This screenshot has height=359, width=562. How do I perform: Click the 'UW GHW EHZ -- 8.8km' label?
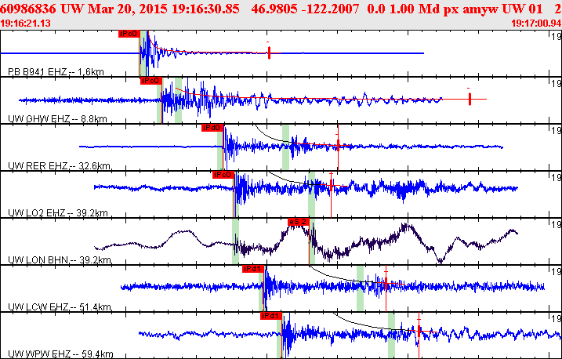tap(57, 118)
